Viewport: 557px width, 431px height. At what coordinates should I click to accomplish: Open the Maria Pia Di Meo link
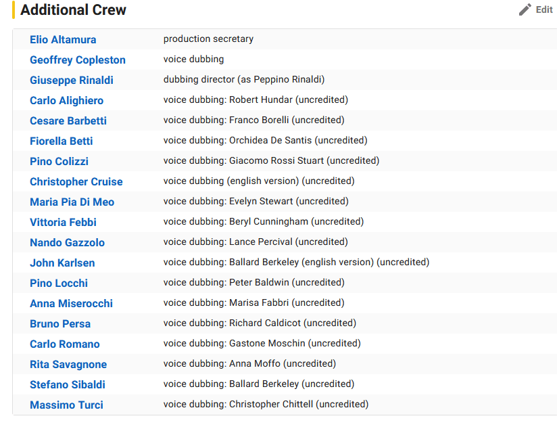pyautogui.click(x=72, y=202)
